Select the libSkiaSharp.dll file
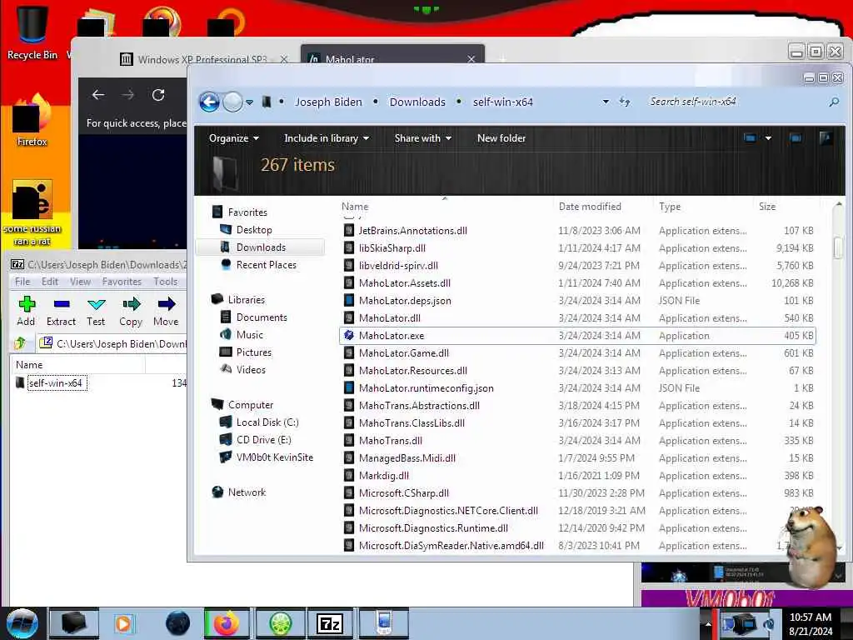This screenshot has height=640, width=853. click(577, 247)
